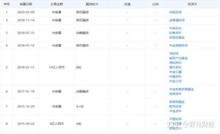The width and height of the screenshot is (220, 134).
Task: Open the 天图投资 investor link
Action: [x=175, y=119]
